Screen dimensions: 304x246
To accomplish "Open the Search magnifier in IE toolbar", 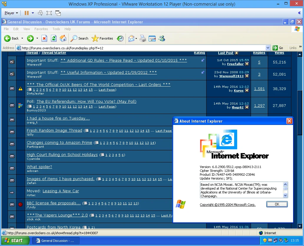I will [79, 38].
